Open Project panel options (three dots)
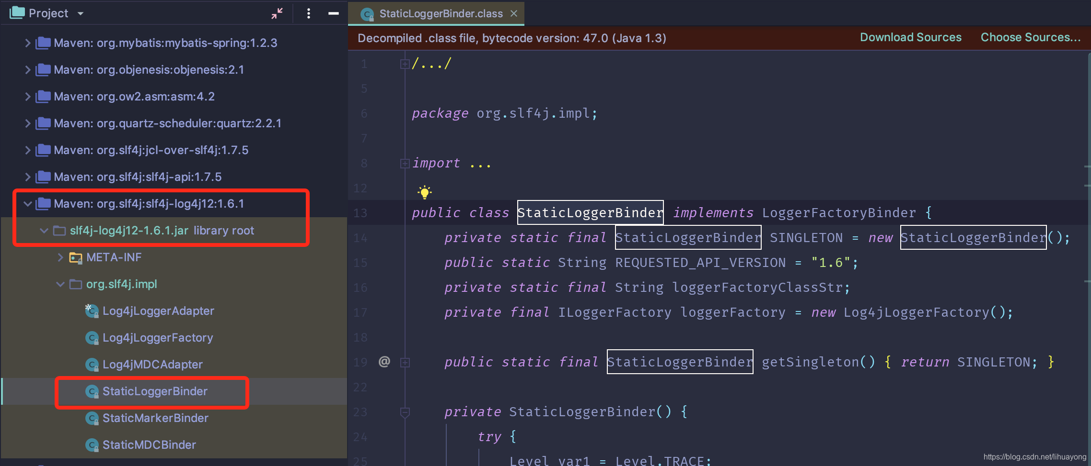 (309, 13)
